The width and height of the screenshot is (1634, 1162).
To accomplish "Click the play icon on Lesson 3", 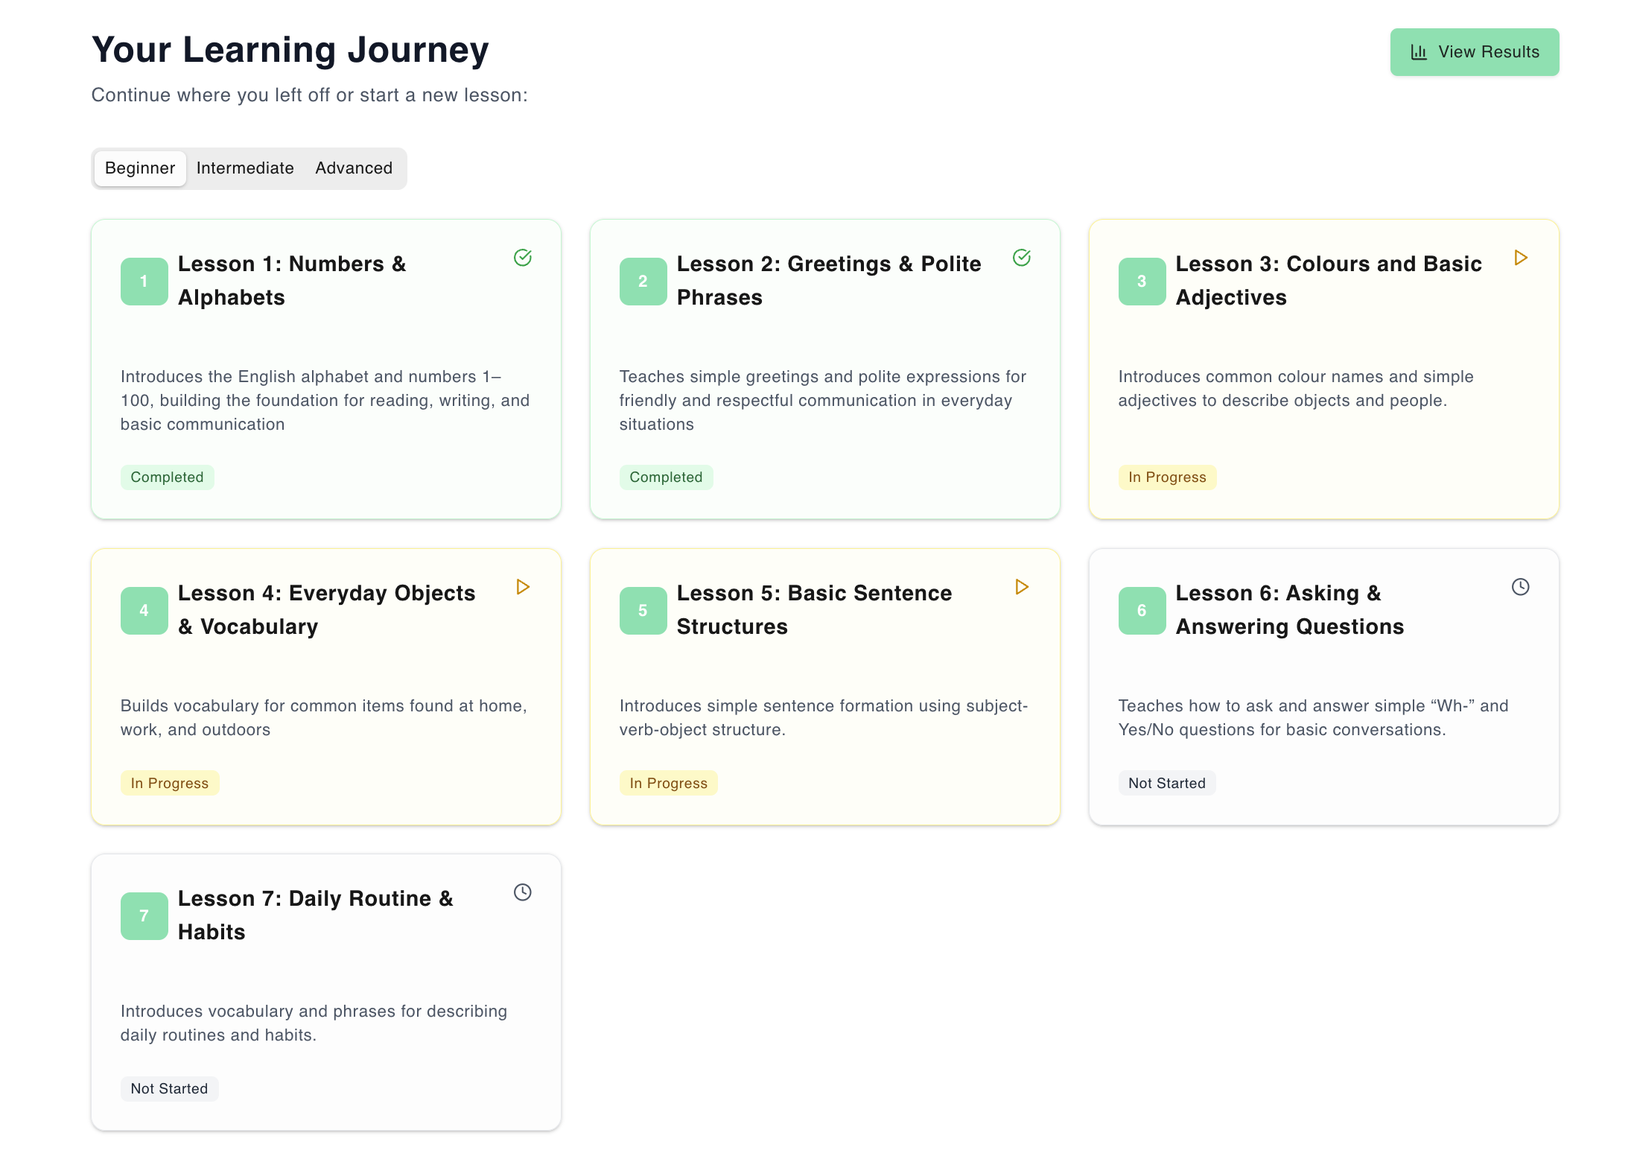I will click(1521, 258).
